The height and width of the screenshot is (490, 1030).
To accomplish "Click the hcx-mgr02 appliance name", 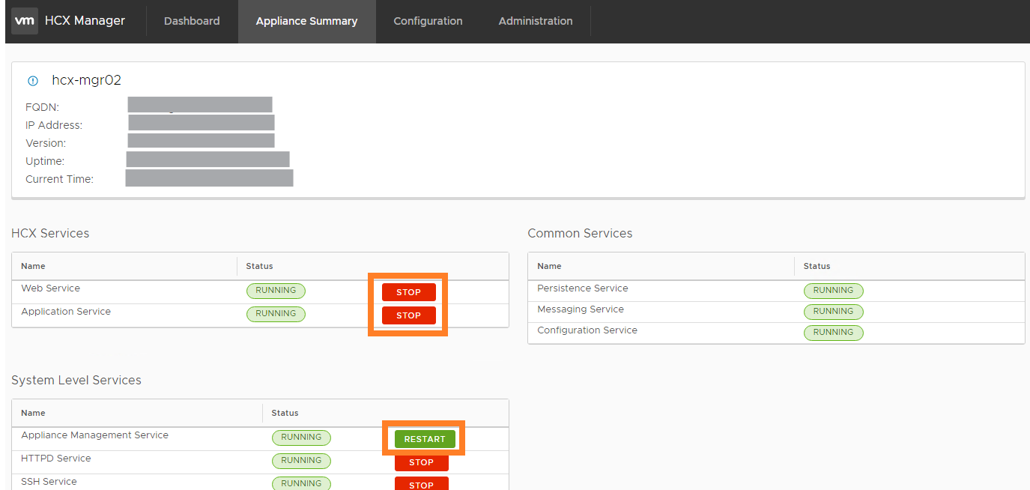I will click(x=86, y=81).
